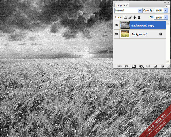Create a new layer
This screenshot has width=171, height=137.
pyautogui.click(x=155, y=66)
